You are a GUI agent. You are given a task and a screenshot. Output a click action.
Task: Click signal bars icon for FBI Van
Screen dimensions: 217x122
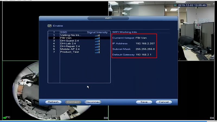[x=97, y=38]
